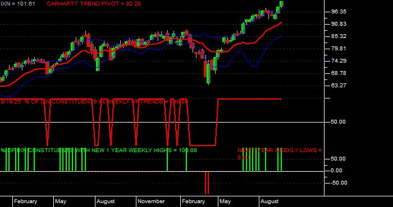The image size is (393, 207).
Task: Click the 96.35 price axis value
Action: click(339, 12)
